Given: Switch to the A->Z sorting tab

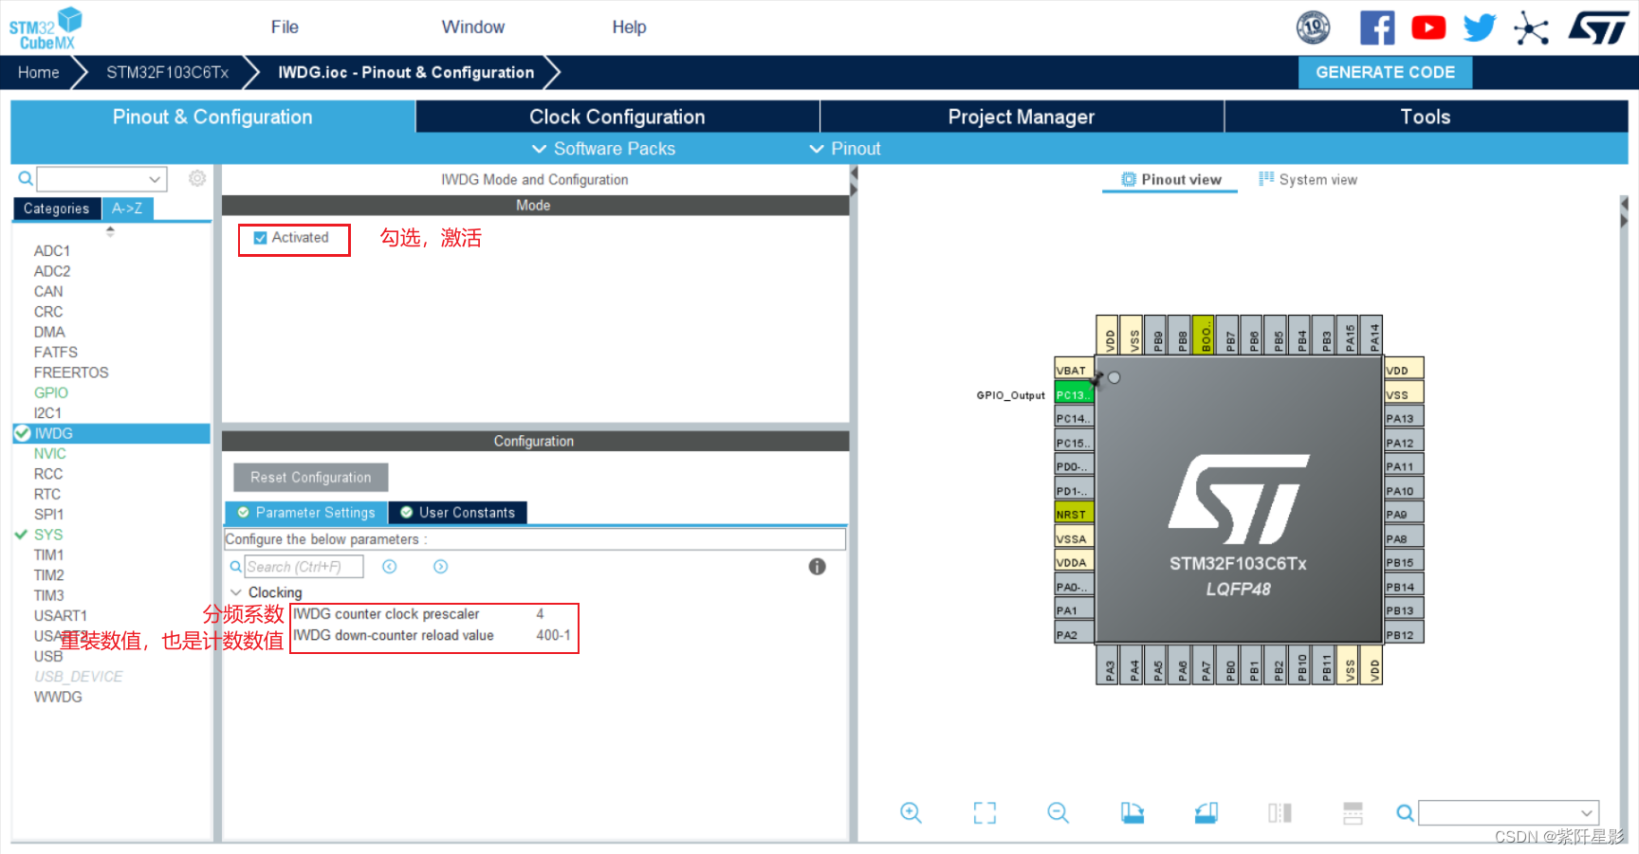Looking at the screenshot, I should 127,209.
